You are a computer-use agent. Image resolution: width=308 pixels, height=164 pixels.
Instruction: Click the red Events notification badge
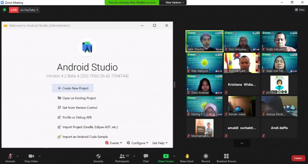coord(107,143)
